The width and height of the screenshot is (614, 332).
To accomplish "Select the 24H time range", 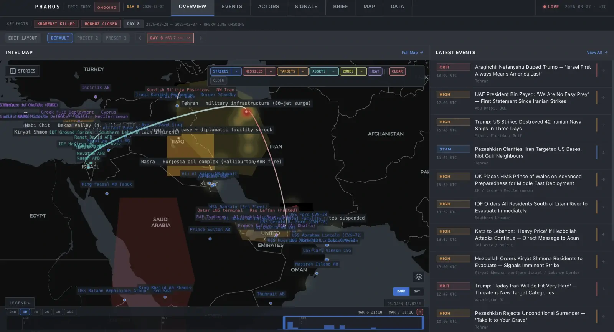I will [x=13, y=312].
